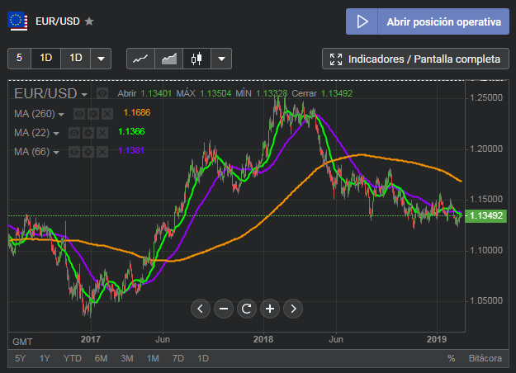Click the 1.05000 price axis label

click(486, 300)
